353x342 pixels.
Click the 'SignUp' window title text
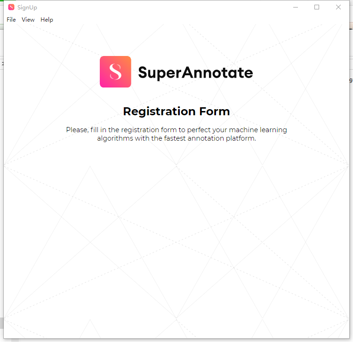[27, 8]
